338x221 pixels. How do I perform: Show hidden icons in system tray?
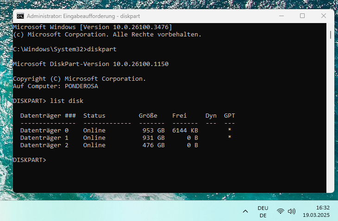(x=245, y=211)
